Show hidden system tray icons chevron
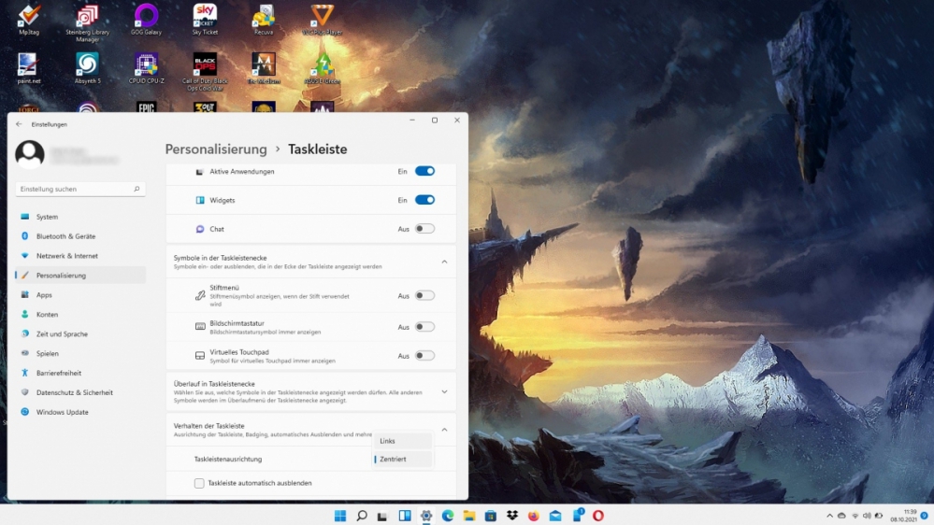This screenshot has width=934, height=525. click(x=829, y=516)
